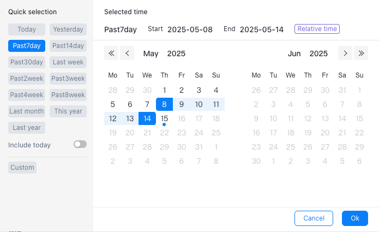Choose the This year preset

coord(68,111)
